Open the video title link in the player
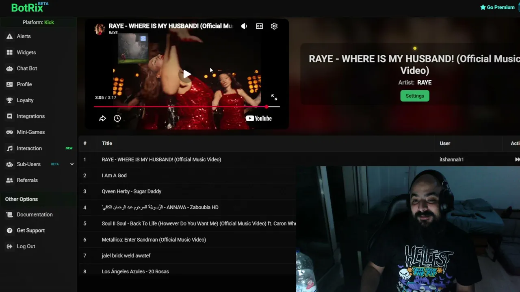 171,26
